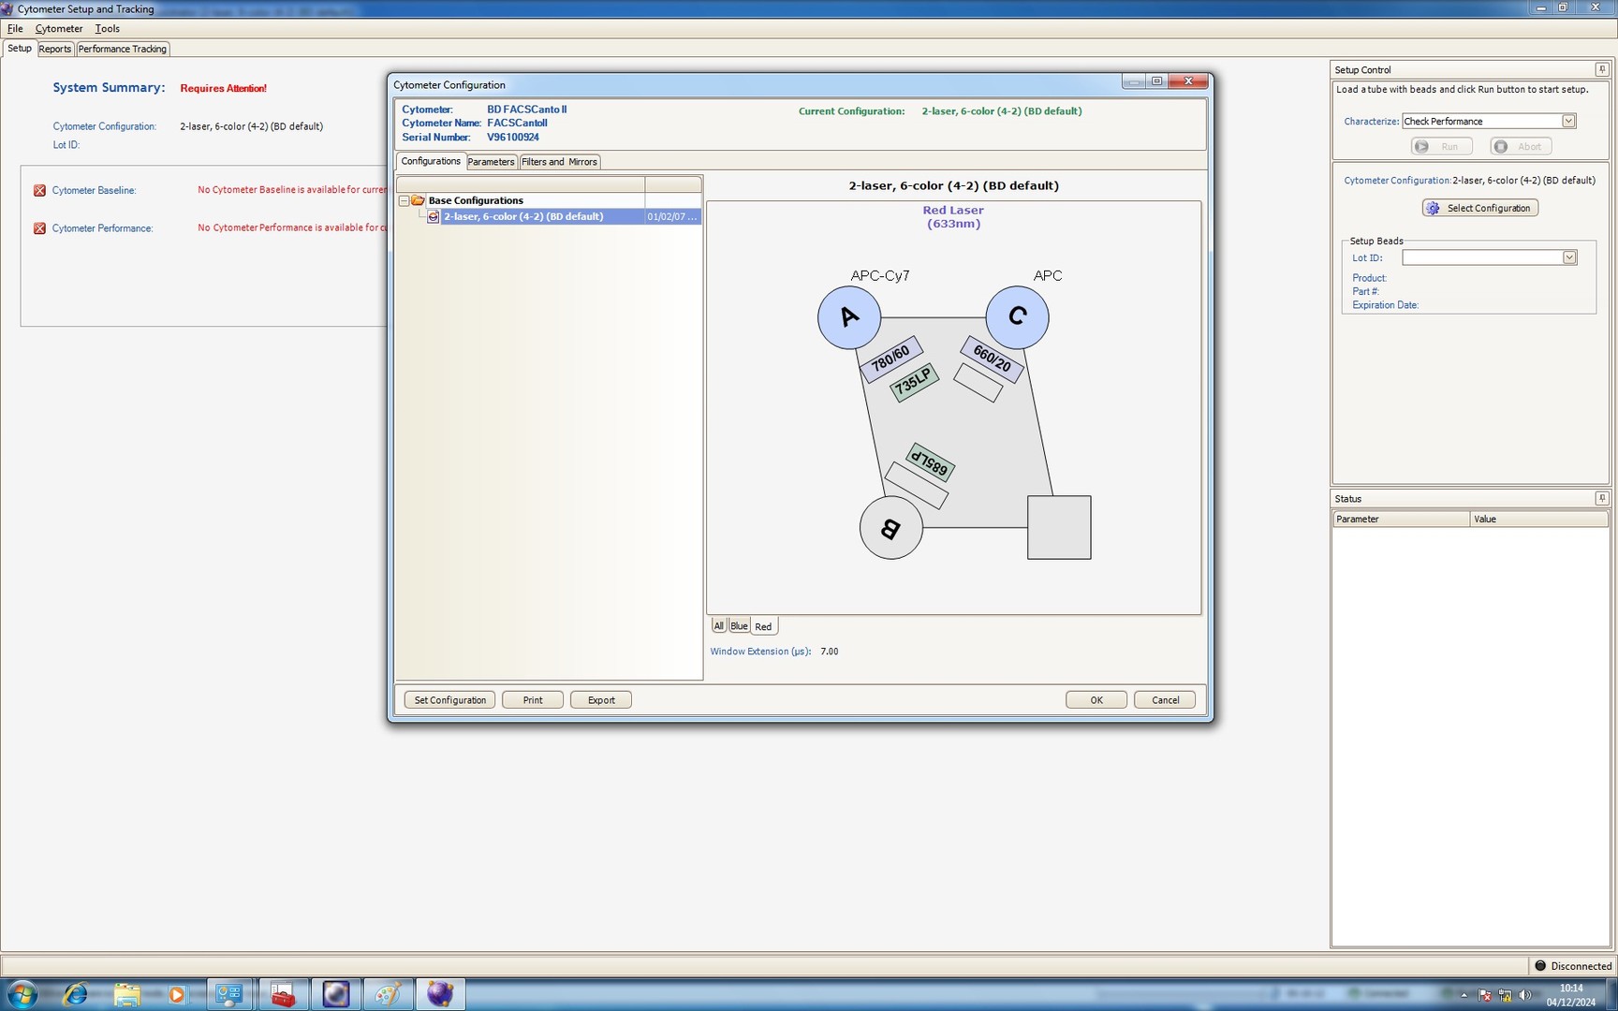
Task: Open the Parameters tab in configuration dialog
Action: (x=491, y=162)
